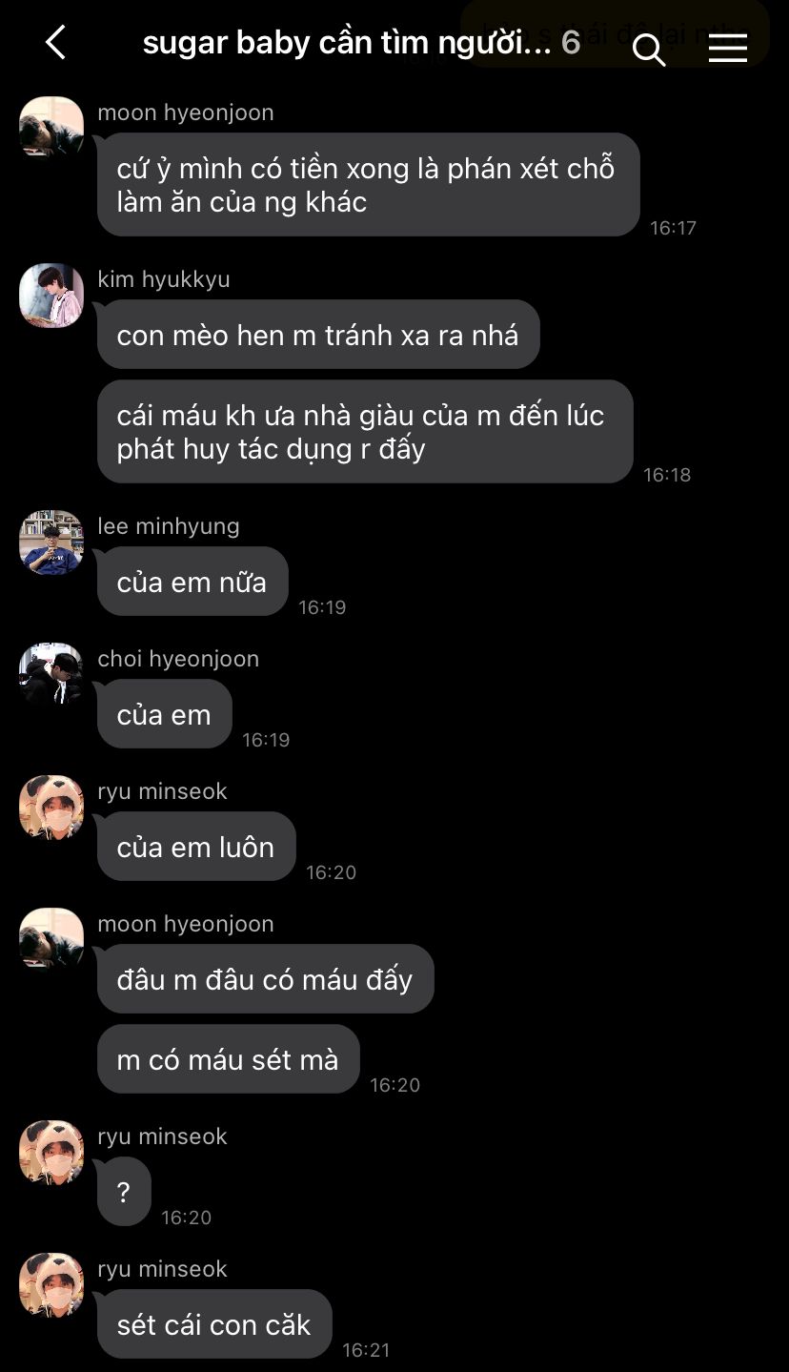
Task: Select message 'cứ ỷ mình có tiền' bubble
Action: pos(368,185)
